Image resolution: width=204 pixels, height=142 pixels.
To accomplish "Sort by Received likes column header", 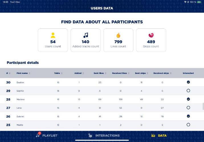I will [x=121, y=73].
